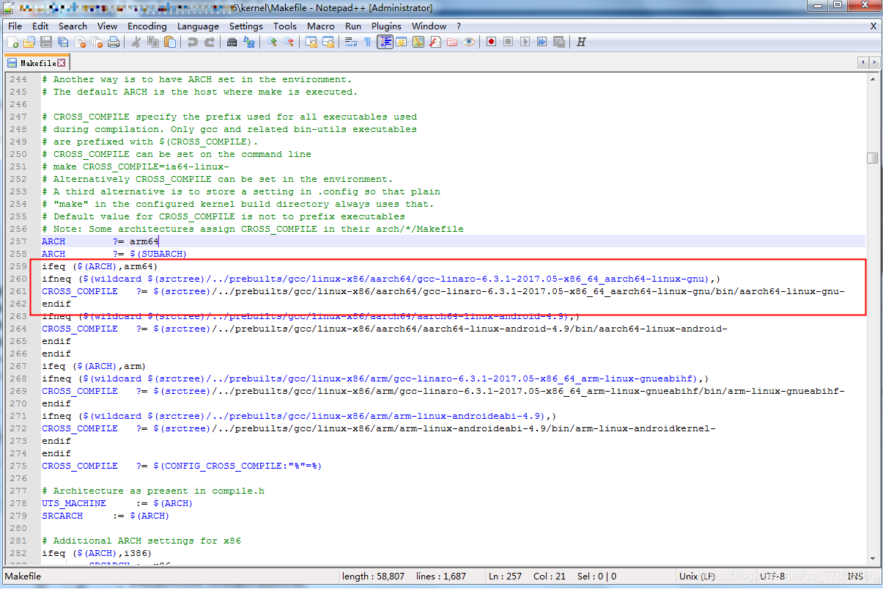The width and height of the screenshot is (883, 589).
Task: Redo edit via toolbar arrow
Action: click(210, 42)
